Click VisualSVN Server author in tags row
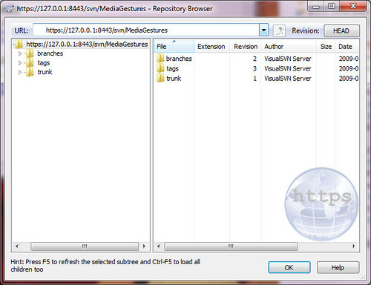This screenshot has width=371, height=285. pos(288,68)
